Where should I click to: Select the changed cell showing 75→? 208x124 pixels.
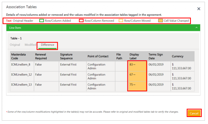pyautogui.click(x=137, y=86)
